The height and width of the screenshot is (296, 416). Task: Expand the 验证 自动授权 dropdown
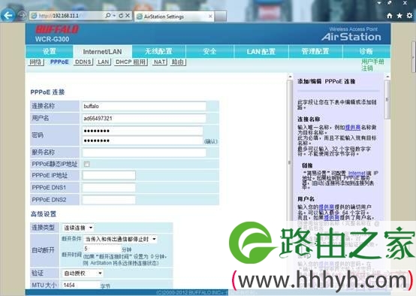coord(83,273)
